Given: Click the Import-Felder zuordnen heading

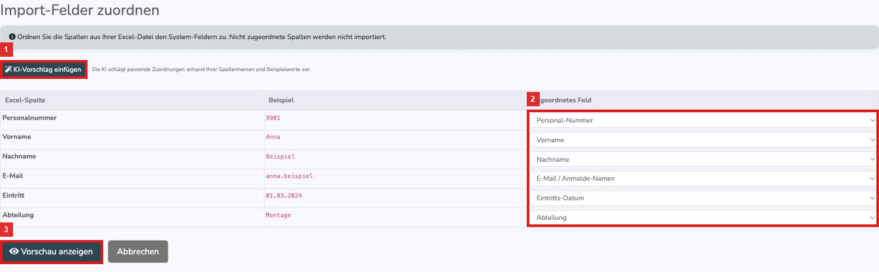Looking at the screenshot, I should (80, 10).
